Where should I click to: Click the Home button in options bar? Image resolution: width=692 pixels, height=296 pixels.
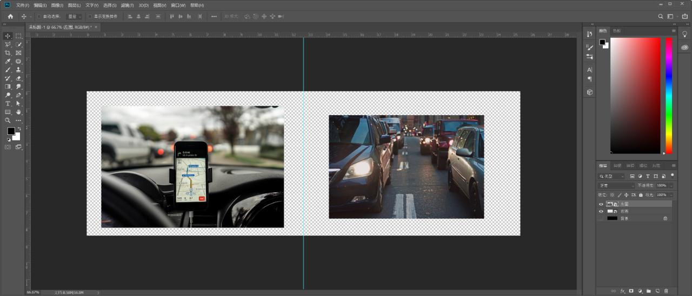click(x=10, y=17)
